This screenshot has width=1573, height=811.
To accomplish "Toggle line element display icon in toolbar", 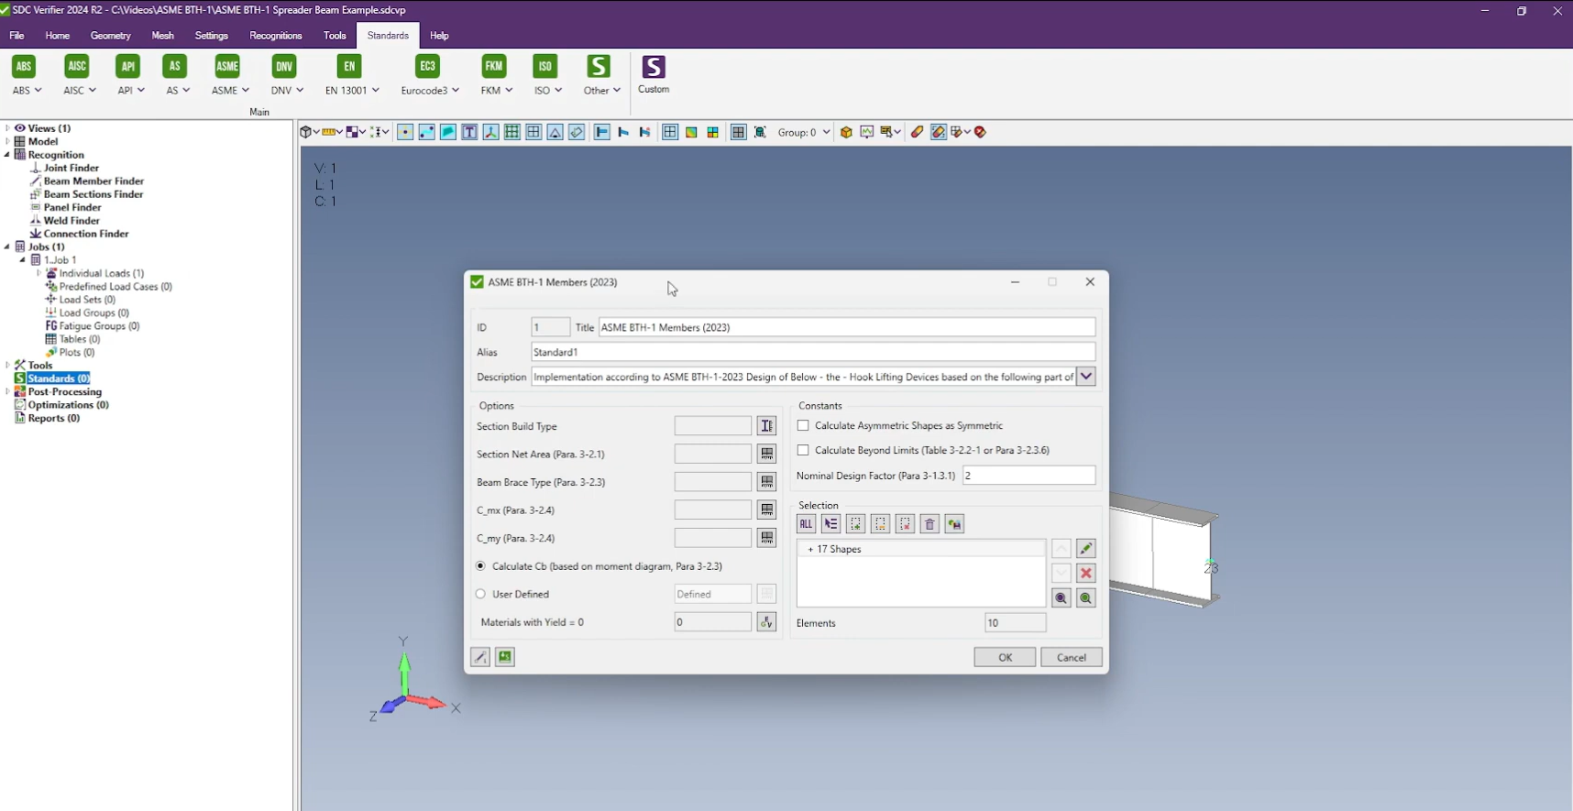I will click(427, 132).
